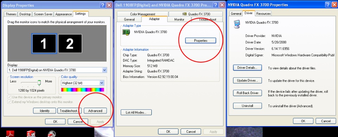Open the Color Management tab
Image resolution: width=338 pixels, height=137 pixels.
pyautogui.click(x=143, y=14)
